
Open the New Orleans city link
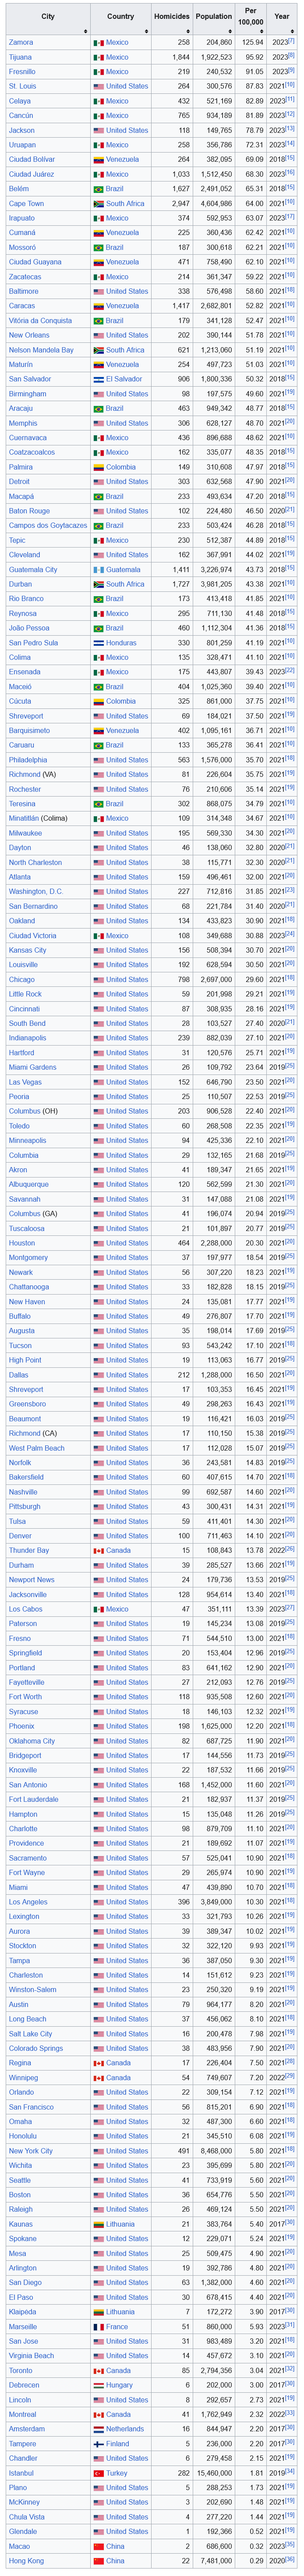(x=28, y=336)
